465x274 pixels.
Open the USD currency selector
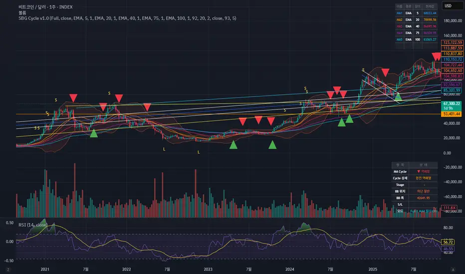(x=452, y=6)
